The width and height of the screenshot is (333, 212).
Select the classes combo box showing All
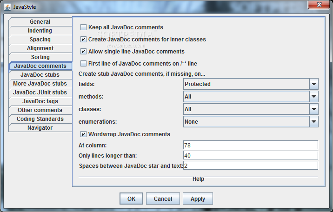(251, 109)
